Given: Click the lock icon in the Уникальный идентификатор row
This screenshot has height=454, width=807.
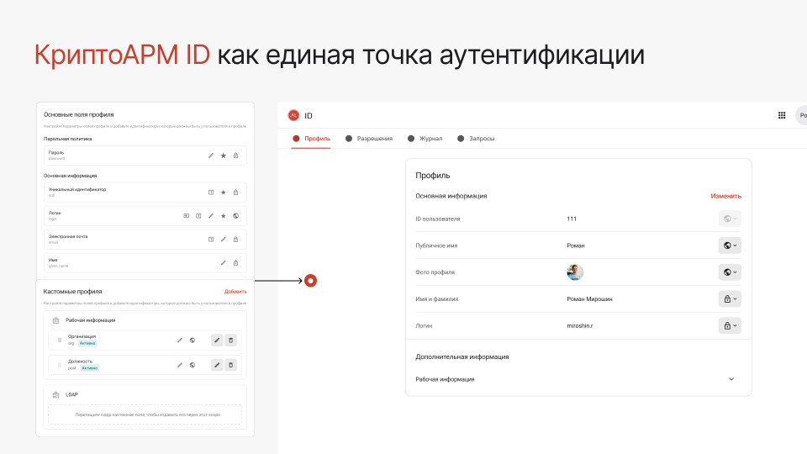Looking at the screenshot, I should (235, 193).
